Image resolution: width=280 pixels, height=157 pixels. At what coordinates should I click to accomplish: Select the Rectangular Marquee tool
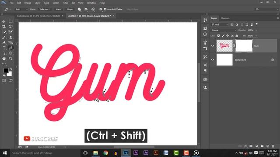click(x=10, y=21)
